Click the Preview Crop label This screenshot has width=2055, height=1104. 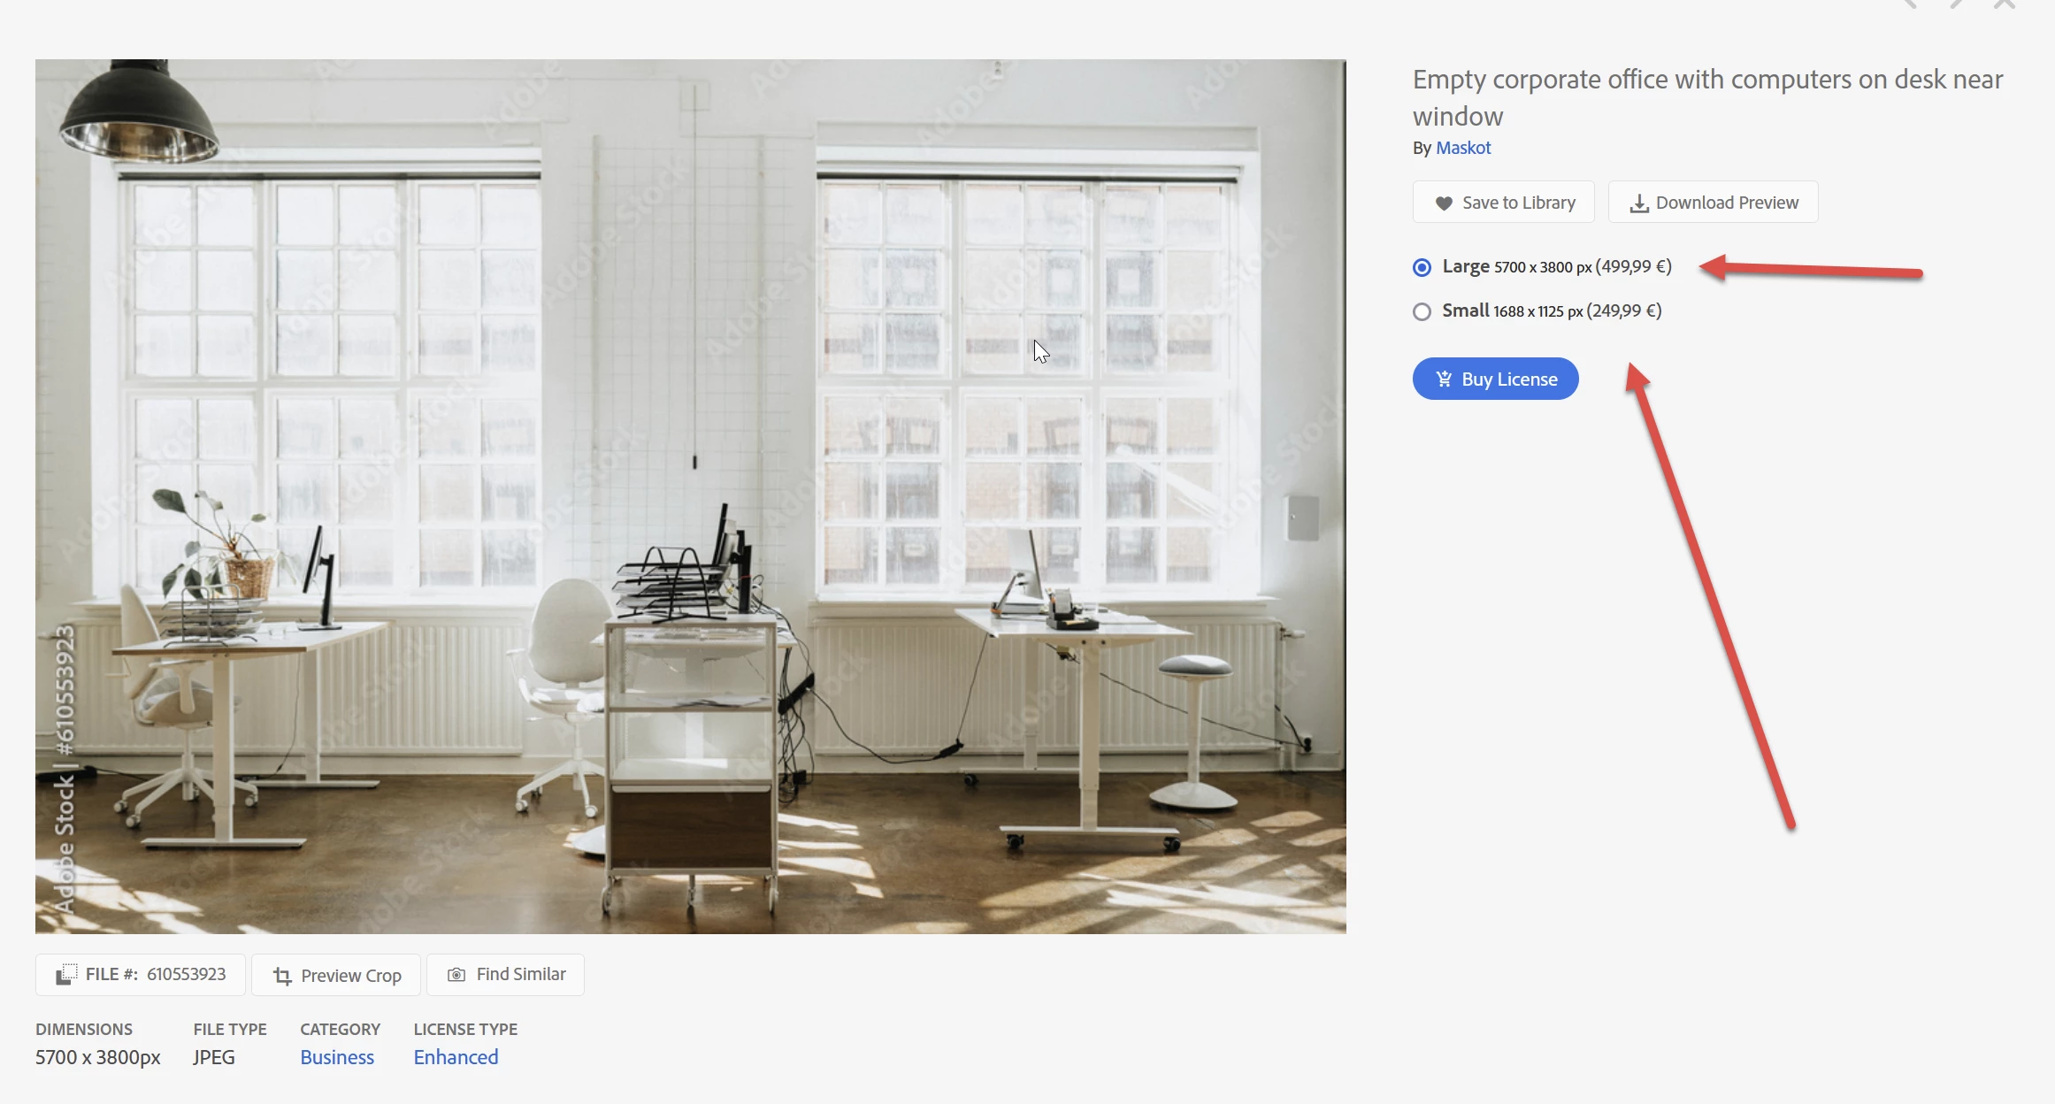[351, 976]
